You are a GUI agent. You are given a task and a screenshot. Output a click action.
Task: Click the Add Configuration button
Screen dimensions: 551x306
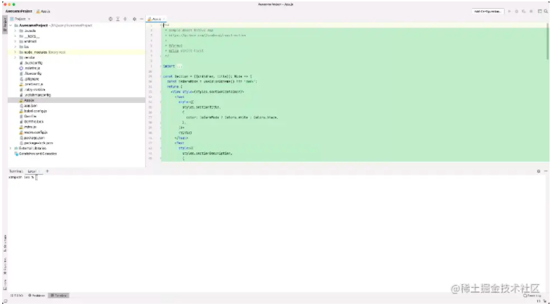coord(486,12)
